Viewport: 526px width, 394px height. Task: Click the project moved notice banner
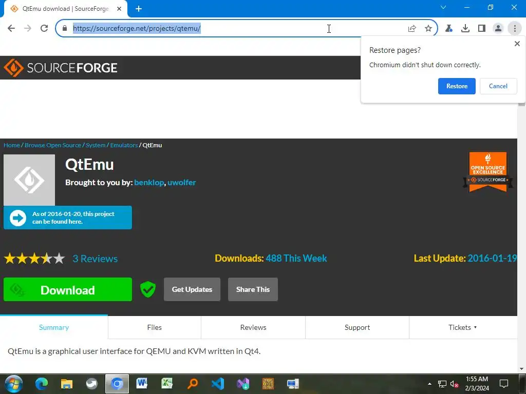(x=68, y=218)
